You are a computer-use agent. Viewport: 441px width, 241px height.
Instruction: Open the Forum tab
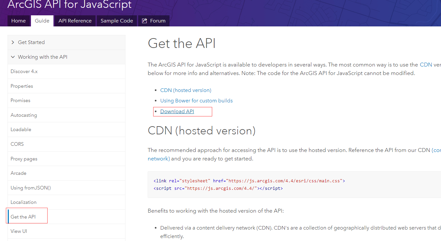click(154, 21)
